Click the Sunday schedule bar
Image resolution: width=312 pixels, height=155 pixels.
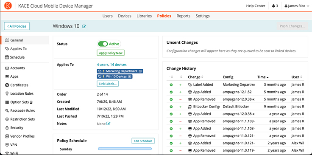pos(125,149)
